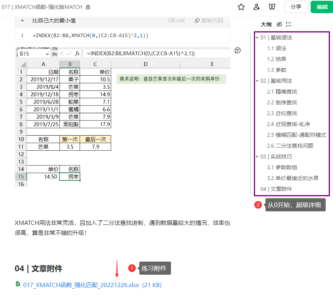The image size is (333, 301).
Task: Open the 017_XMATCH xlsx attachment link
Action: 92,285
